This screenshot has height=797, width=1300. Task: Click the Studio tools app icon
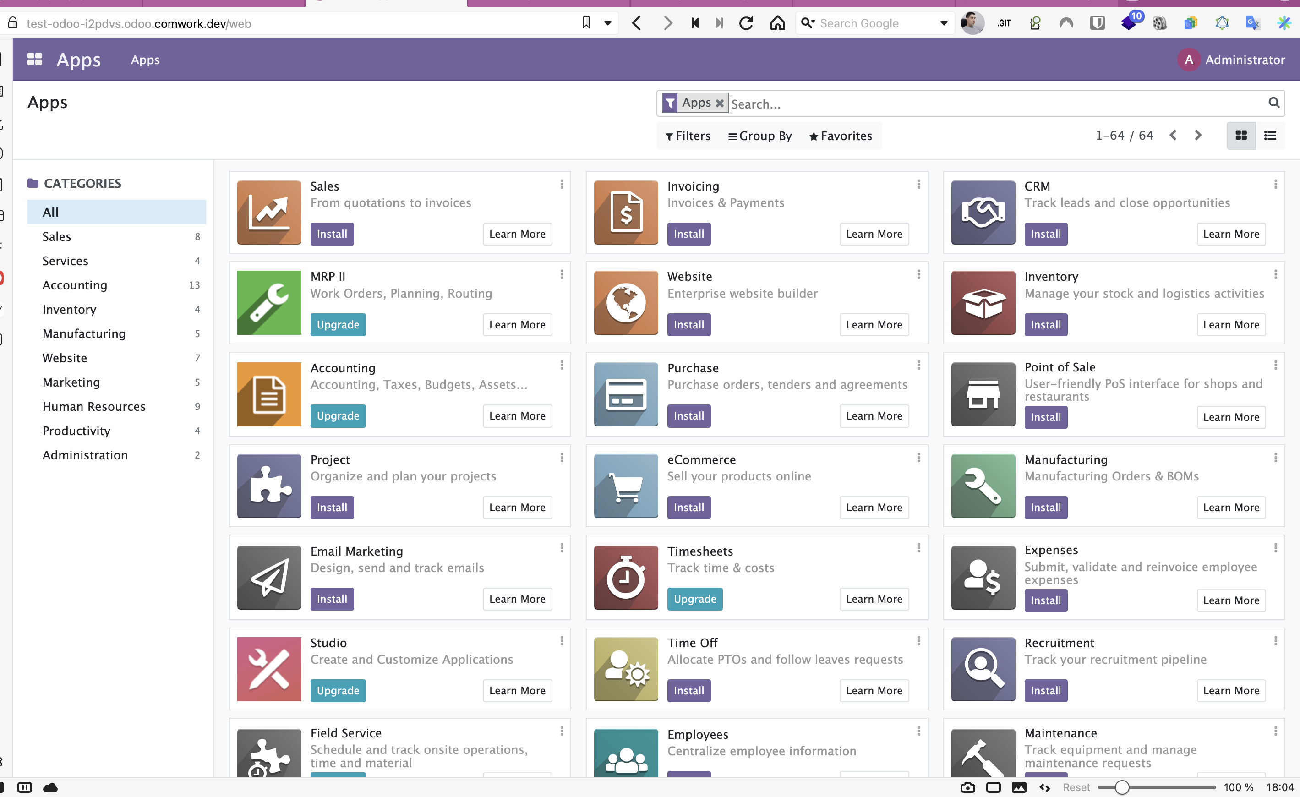[x=269, y=669]
